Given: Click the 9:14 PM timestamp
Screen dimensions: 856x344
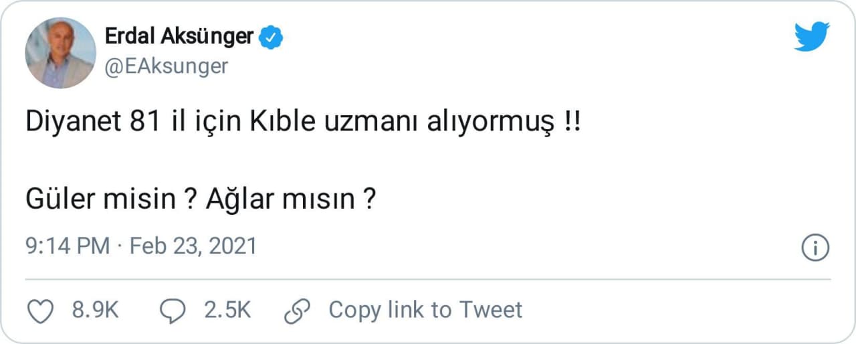Looking at the screenshot, I should coord(68,246).
